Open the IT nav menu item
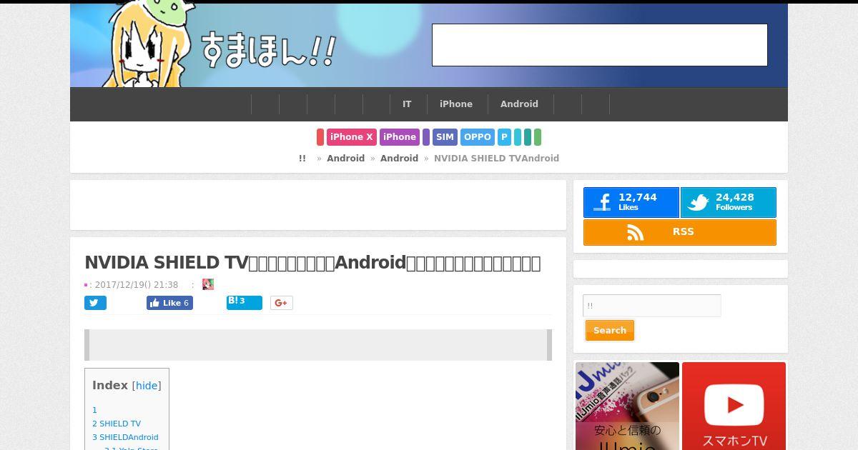Screen dimensions: 858x450 (407, 104)
